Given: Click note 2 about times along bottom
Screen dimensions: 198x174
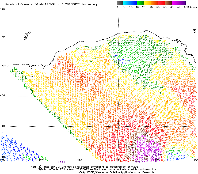Looking at the screenshot, I should pos(100,167).
